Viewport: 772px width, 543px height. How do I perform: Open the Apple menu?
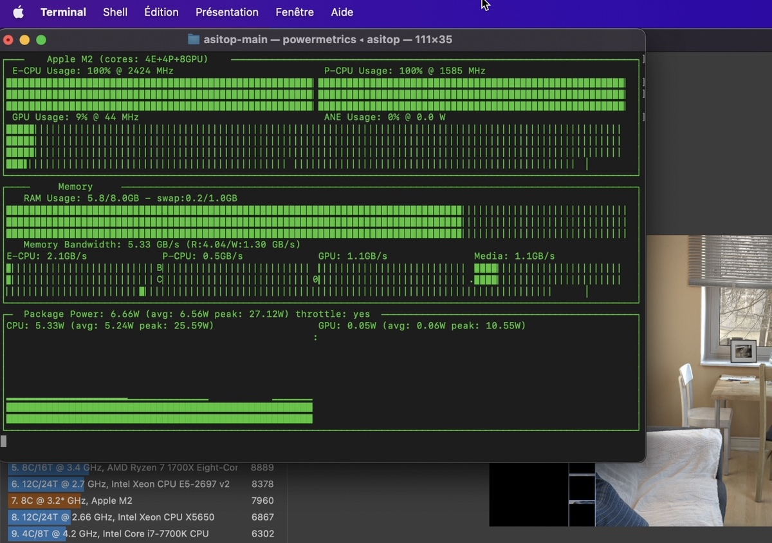click(18, 12)
